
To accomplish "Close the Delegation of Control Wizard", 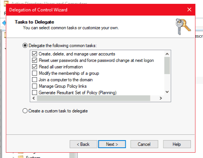I will click(189, 9).
